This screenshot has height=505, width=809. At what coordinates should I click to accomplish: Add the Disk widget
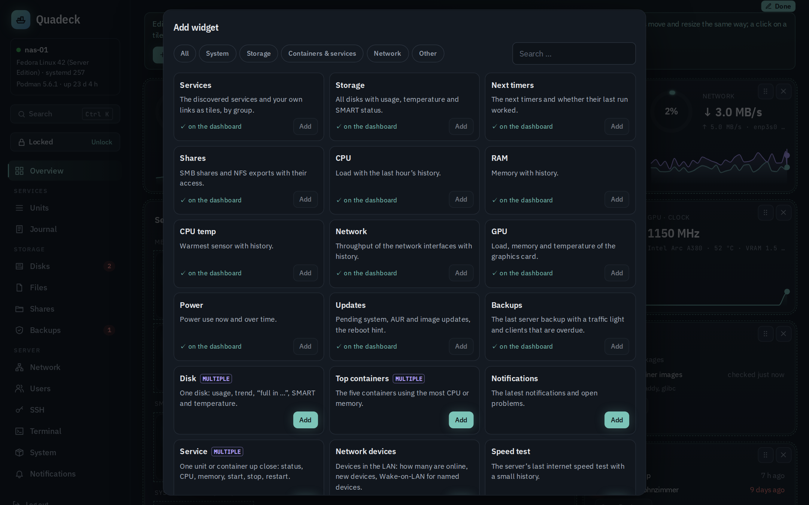coord(305,420)
